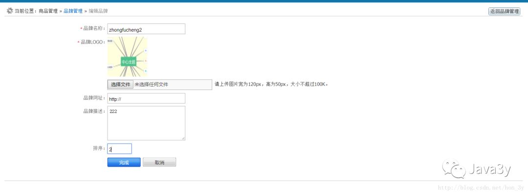Click the 未选择任何文件 status text
The width and height of the screenshot is (528, 194).
tap(151, 85)
